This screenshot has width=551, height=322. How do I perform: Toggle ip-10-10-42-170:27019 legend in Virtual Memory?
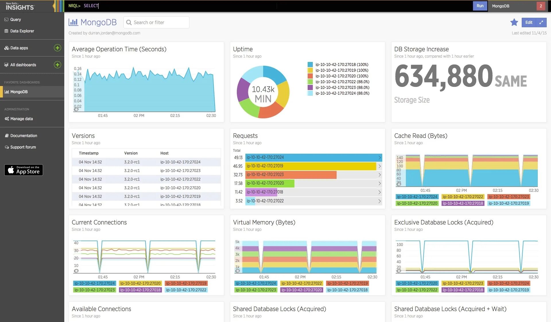point(347,283)
